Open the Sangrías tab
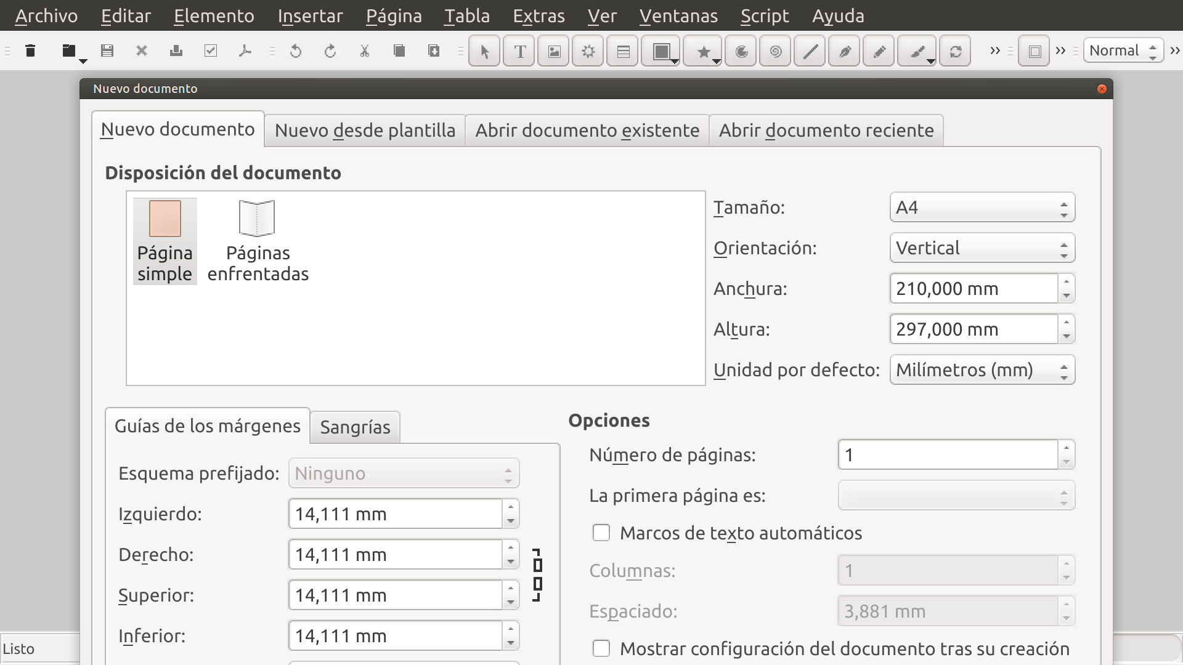 tap(355, 427)
